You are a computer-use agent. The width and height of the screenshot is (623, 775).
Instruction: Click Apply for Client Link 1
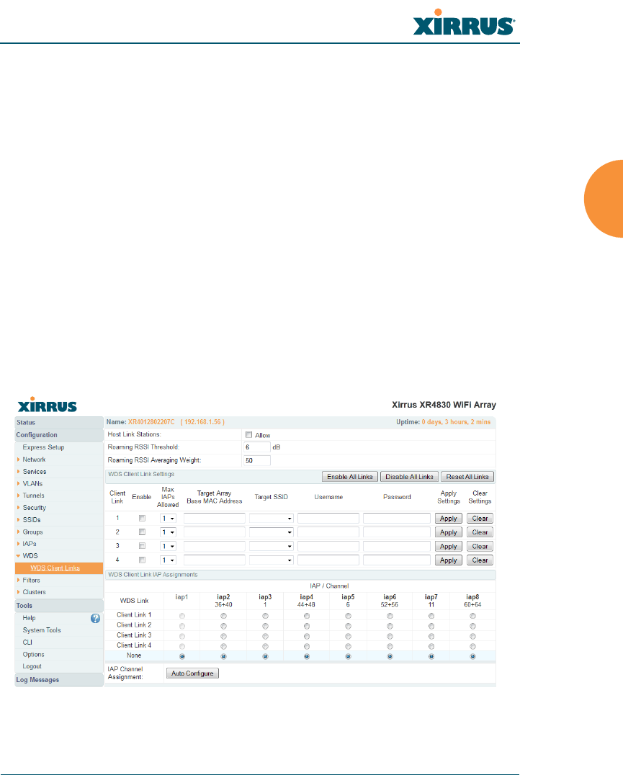[449, 519]
